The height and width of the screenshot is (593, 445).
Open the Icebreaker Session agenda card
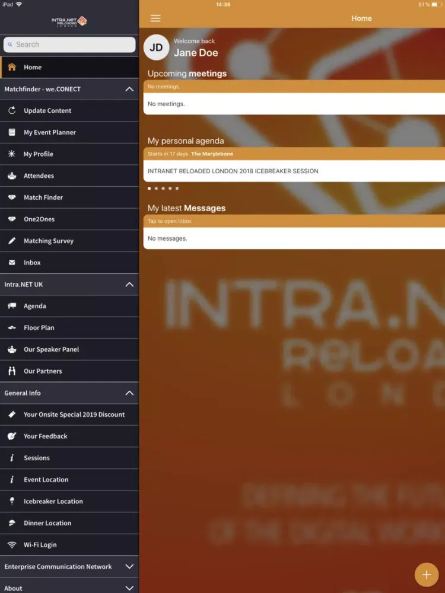(294, 171)
